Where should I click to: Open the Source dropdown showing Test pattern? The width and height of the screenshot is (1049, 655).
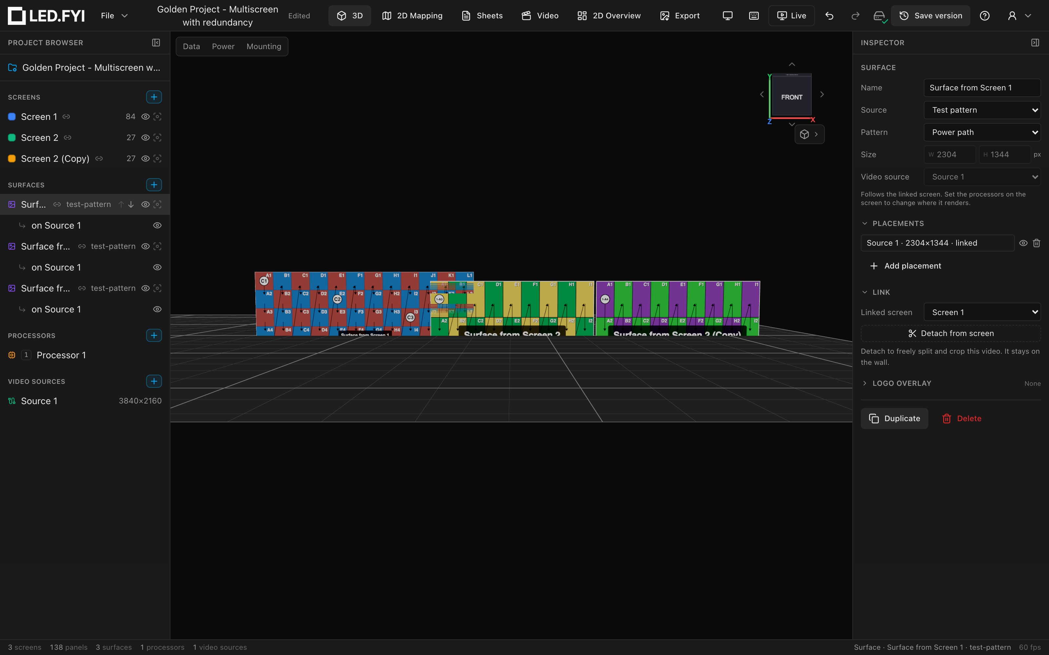click(982, 110)
